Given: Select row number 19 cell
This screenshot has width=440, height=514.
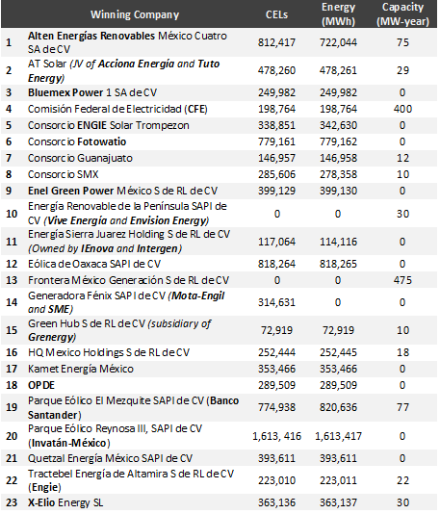Looking at the screenshot, I should pyautogui.click(x=12, y=407).
